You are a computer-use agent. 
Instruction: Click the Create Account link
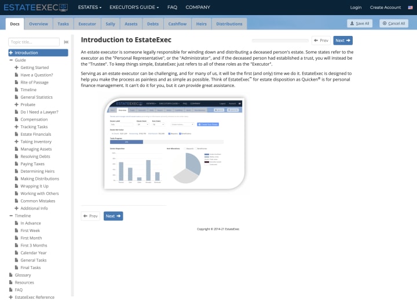click(385, 8)
